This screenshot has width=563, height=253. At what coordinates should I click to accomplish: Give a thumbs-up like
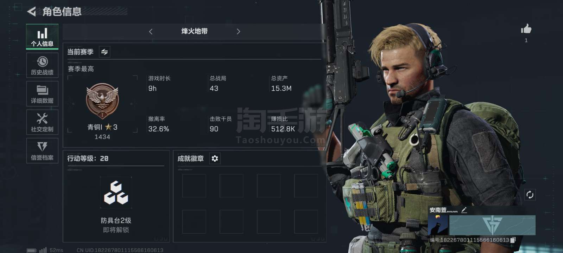tap(526, 29)
